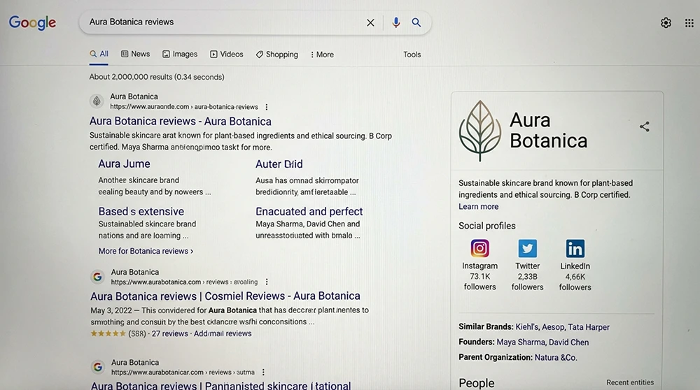
Task: Open the Instagram social profile icon
Action: 480,248
